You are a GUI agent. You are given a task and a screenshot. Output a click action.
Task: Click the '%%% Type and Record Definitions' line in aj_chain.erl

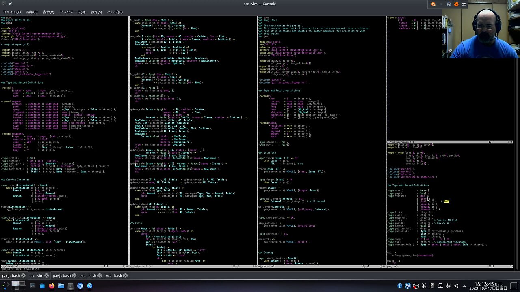pyautogui.click(x=279, y=90)
